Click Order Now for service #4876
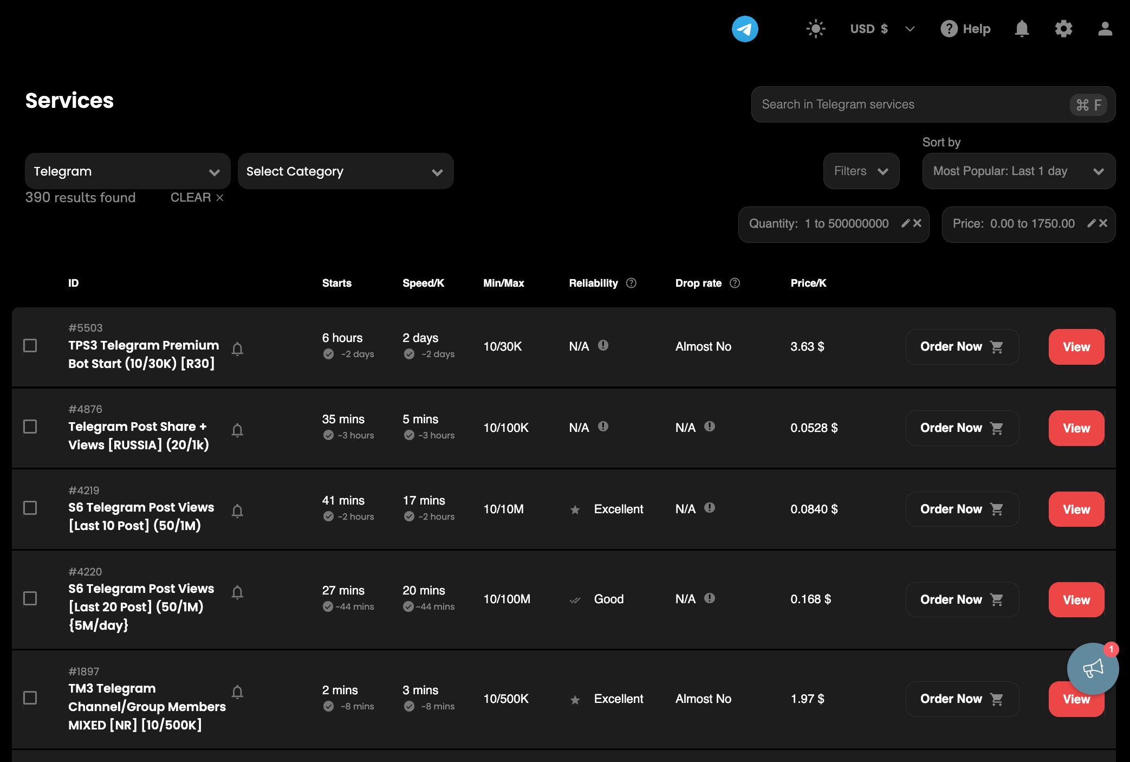The height and width of the screenshot is (762, 1130). pyautogui.click(x=962, y=428)
